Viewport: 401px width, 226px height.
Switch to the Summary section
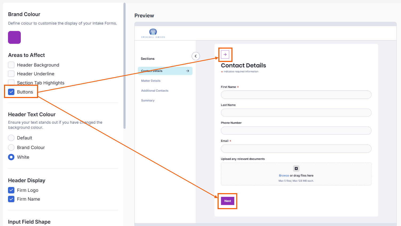point(148,100)
